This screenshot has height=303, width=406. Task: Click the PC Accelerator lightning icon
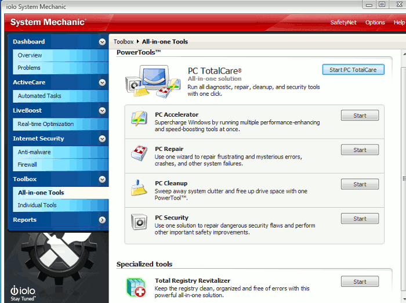(x=139, y=118)
